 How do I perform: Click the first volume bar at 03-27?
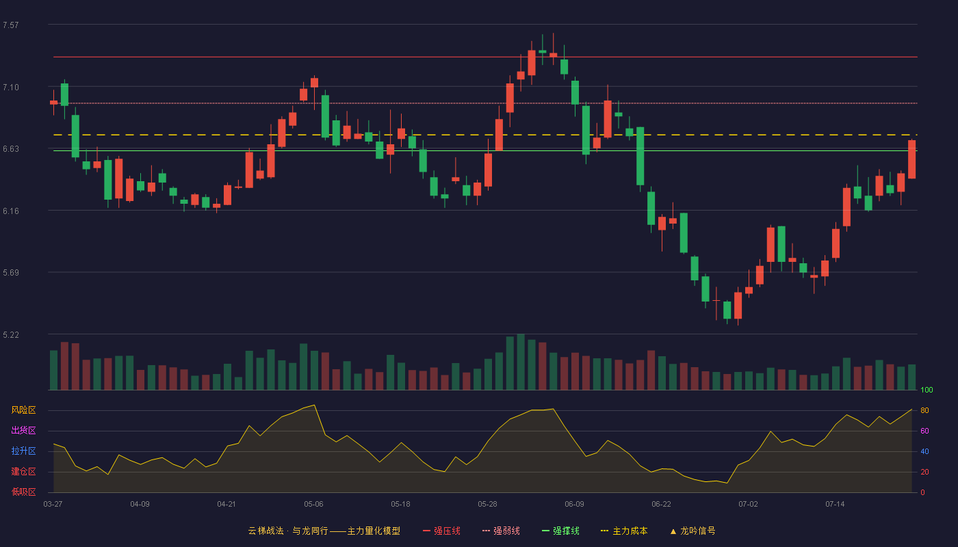pos(53,370)
